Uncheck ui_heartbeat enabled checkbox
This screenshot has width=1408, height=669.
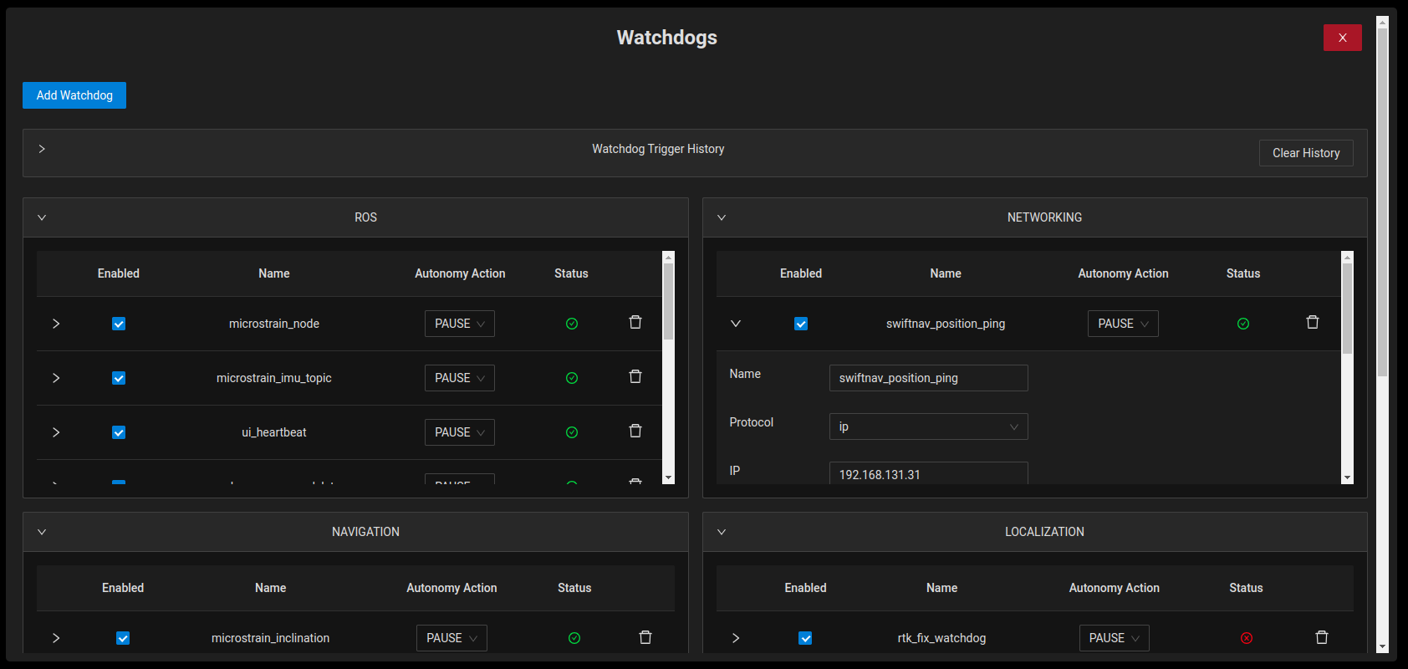(x=119, y=432)
